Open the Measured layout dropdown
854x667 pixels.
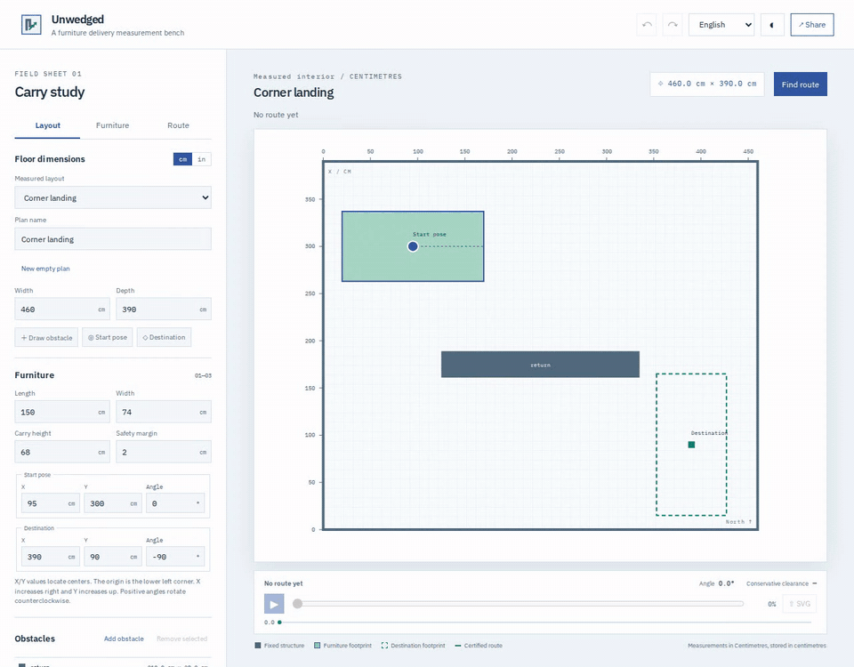tap(113, 197)
